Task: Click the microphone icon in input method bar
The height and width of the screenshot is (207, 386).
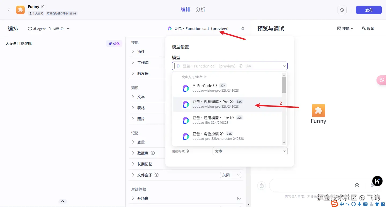Action: pyautogui.click(x=359, y=204)
